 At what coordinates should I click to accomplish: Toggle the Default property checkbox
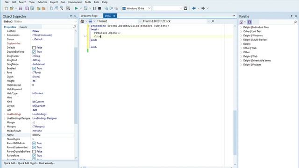click(x=34, y=48)
